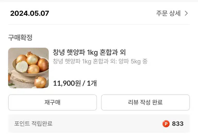198x139 pixels.
Task: Tap the gray points summary bar
Action: tap(99, 124)
